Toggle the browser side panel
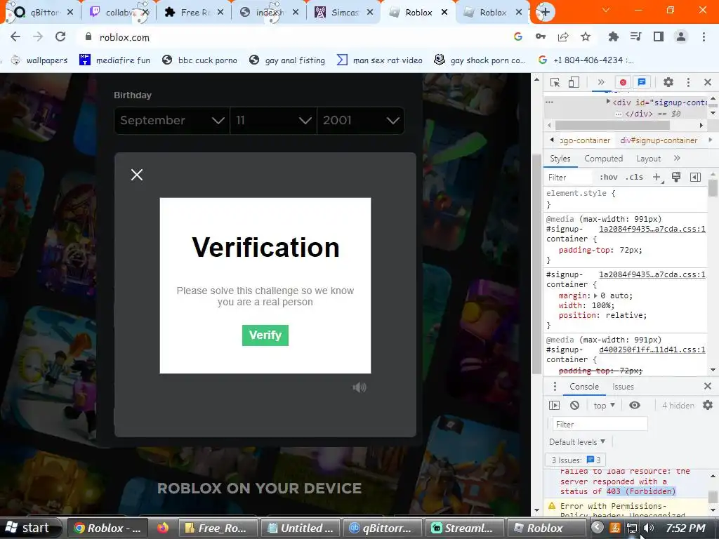This screenshot has width=719, height=539. coord(659,36)
